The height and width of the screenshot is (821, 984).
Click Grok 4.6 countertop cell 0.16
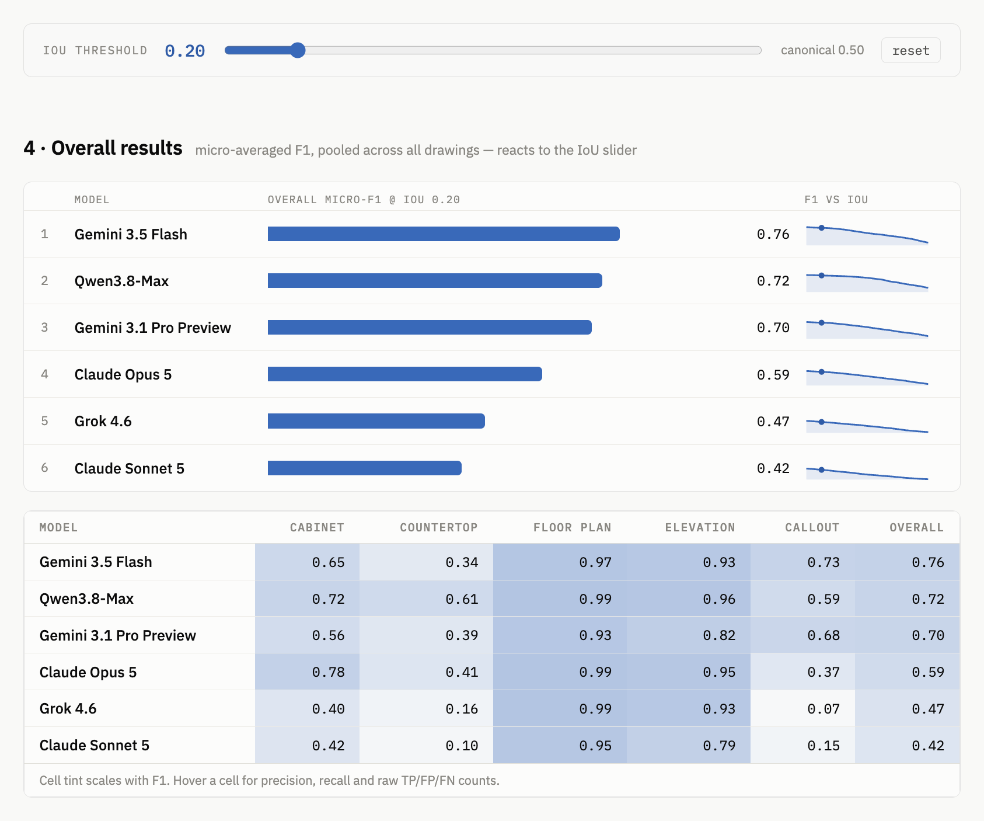click(x=427, y=709)
